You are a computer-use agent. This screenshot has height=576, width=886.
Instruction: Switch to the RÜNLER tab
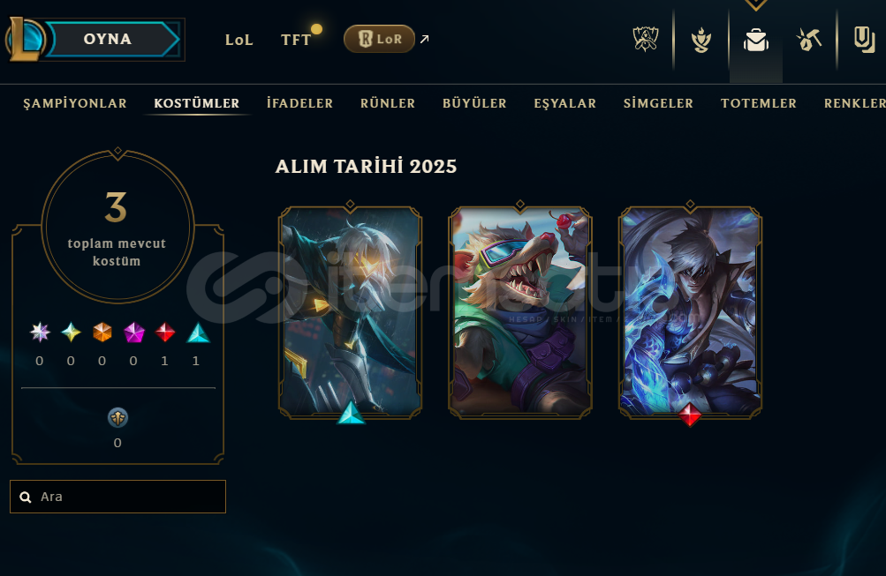coord(388,103)
